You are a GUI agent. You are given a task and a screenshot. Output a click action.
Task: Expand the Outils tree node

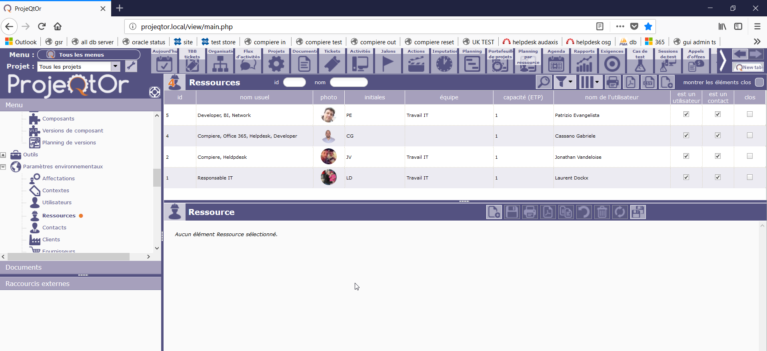tap(3, 155)
